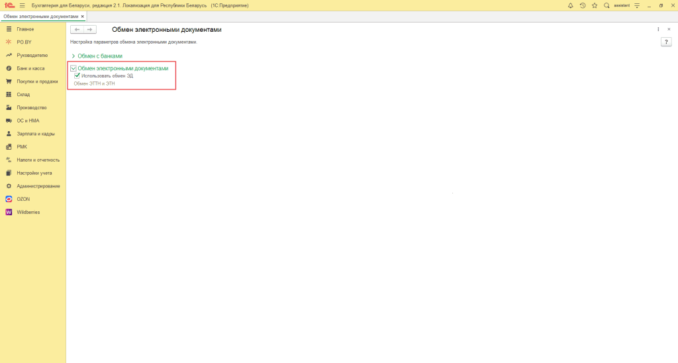Open favorites star icon
The width and height of the screenshot is (678, 363).
[595, 5]
